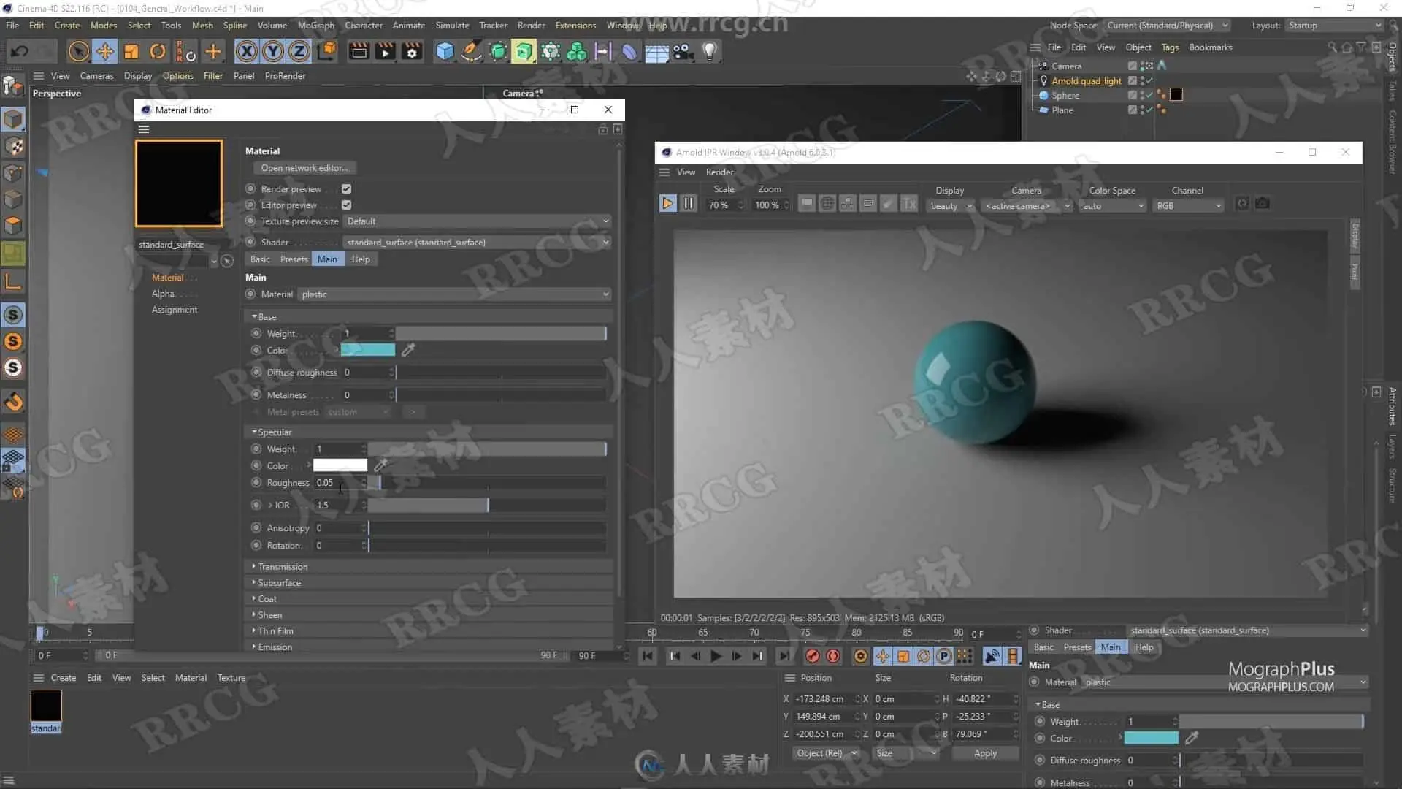Click Open network editor button
This screenshot has width=1402, height=789.
coord(304,168)
